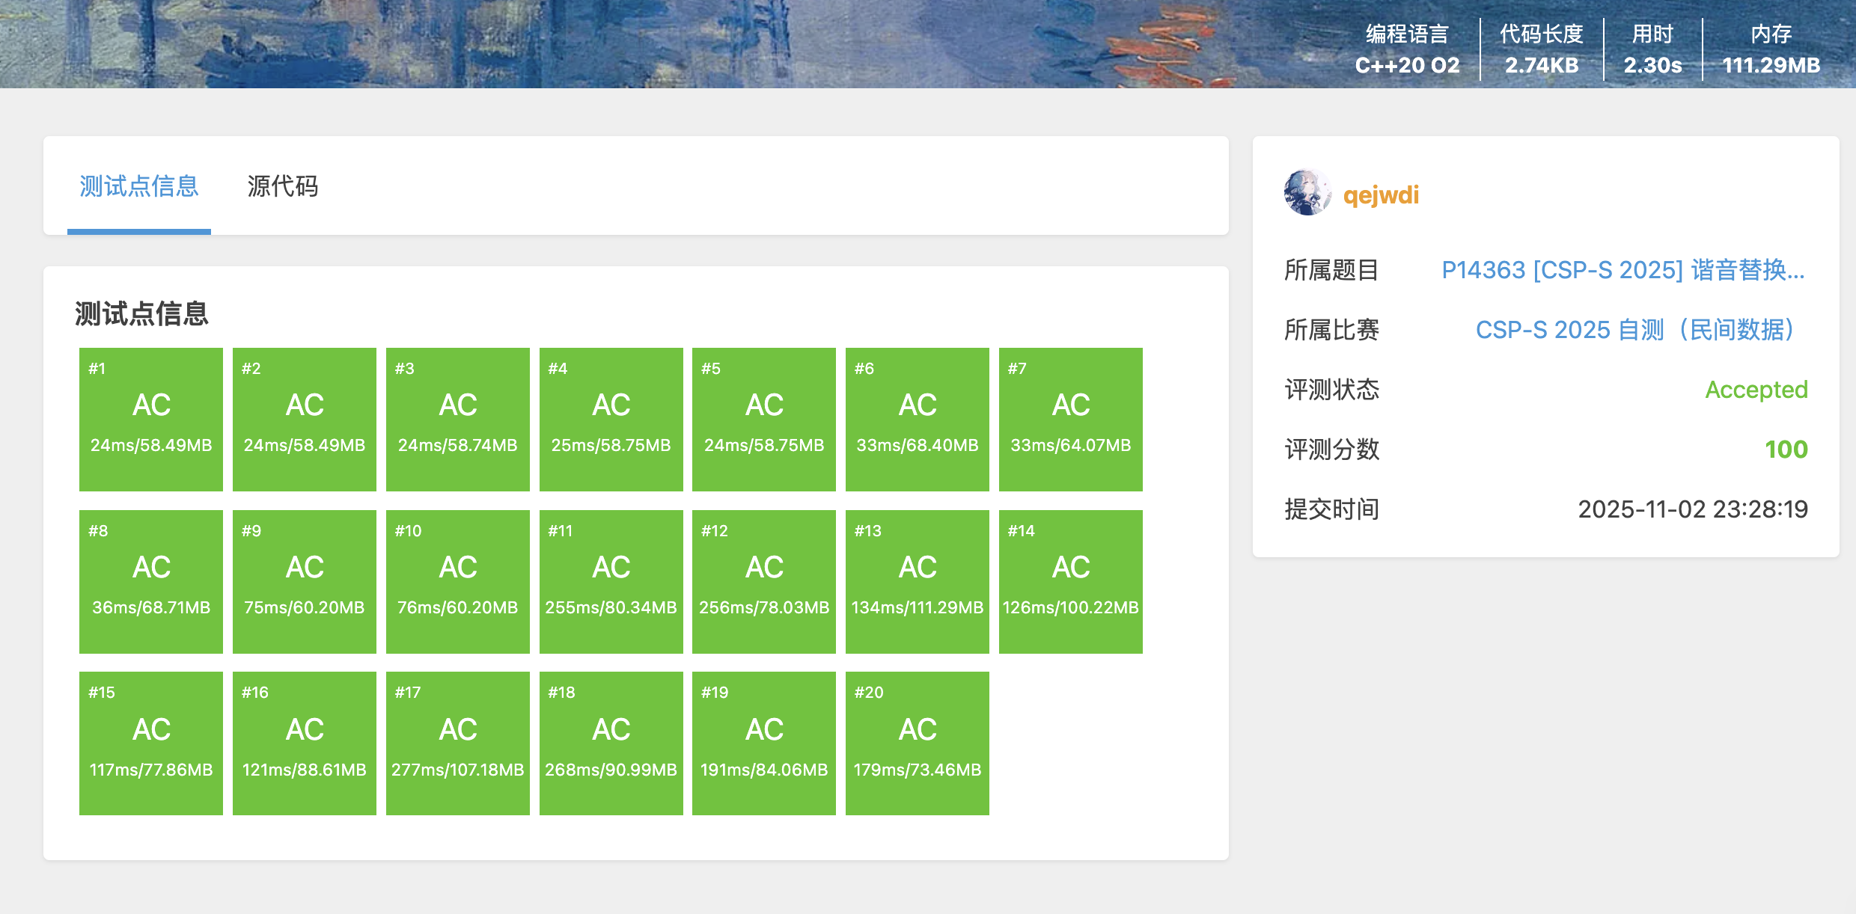1856x914 pixels.
Task: Click test case #9 with 75ms/60.20MB
Action: pyautogui.click(x=305, y=581)
